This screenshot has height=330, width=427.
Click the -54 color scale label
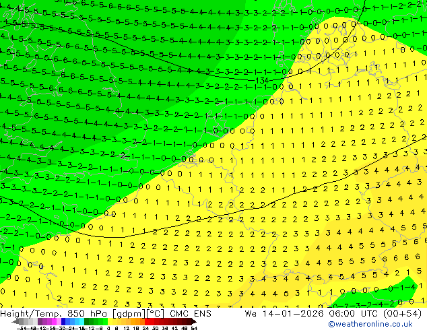click(x=22, y=329)
